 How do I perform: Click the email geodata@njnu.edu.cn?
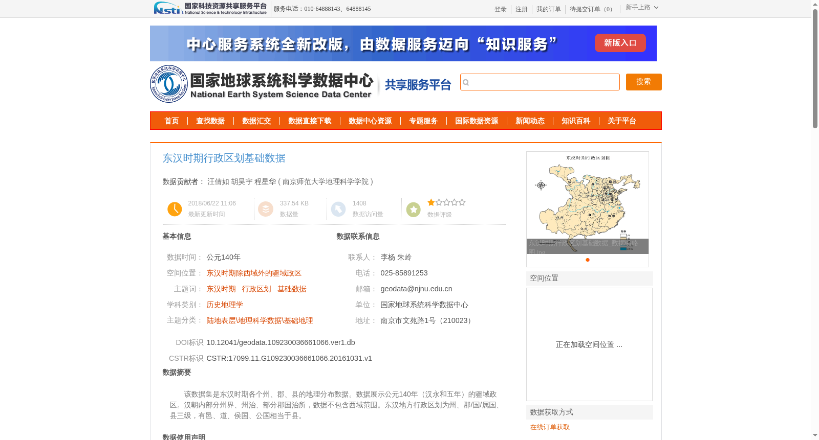tap(416, 289)
